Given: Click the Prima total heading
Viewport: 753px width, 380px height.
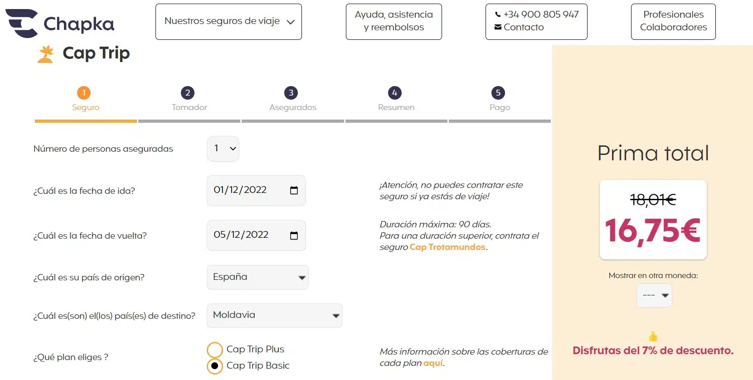Looking at the screenshot, I should click(x=653, y=153).
